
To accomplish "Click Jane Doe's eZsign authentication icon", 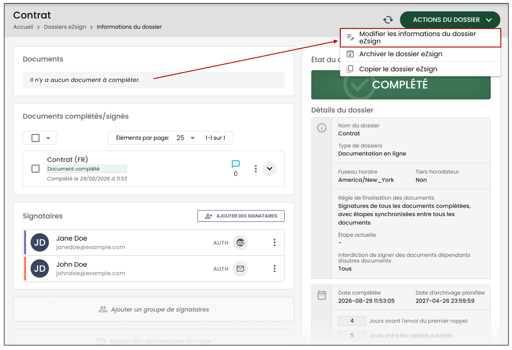I will pyautogui.click(x=240, y=242).
